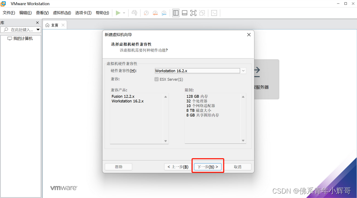Click the Revert to Snapshot icon

(155, 13)
